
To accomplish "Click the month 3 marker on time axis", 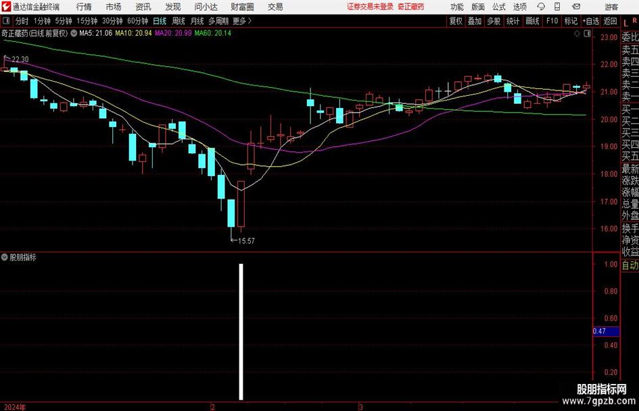I will pos(360,406).
